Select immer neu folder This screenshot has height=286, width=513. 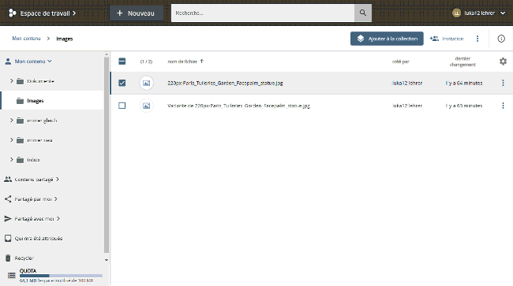coord(39,140)
